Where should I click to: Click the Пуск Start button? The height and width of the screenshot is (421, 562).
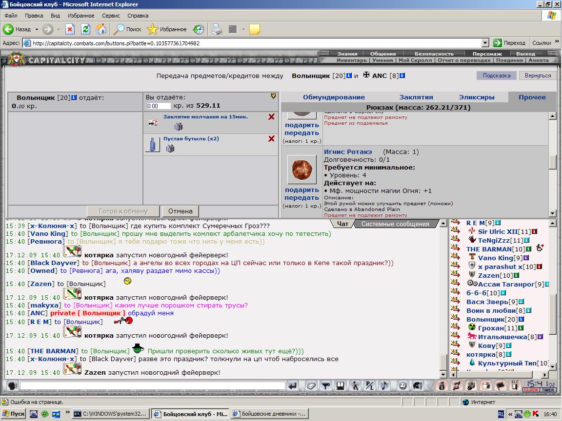pyautogui.click(x=14, y=414)
